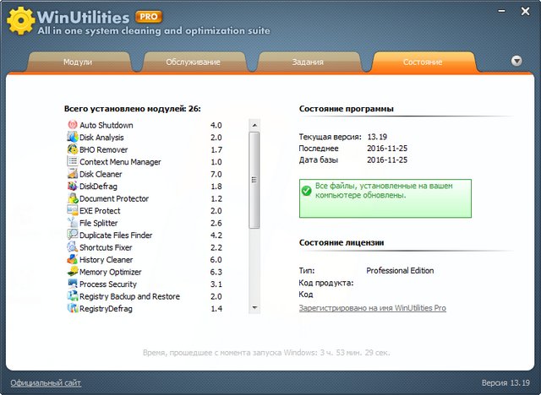
Task: Select the Document Protector icon
Action: tap(72, 198)
